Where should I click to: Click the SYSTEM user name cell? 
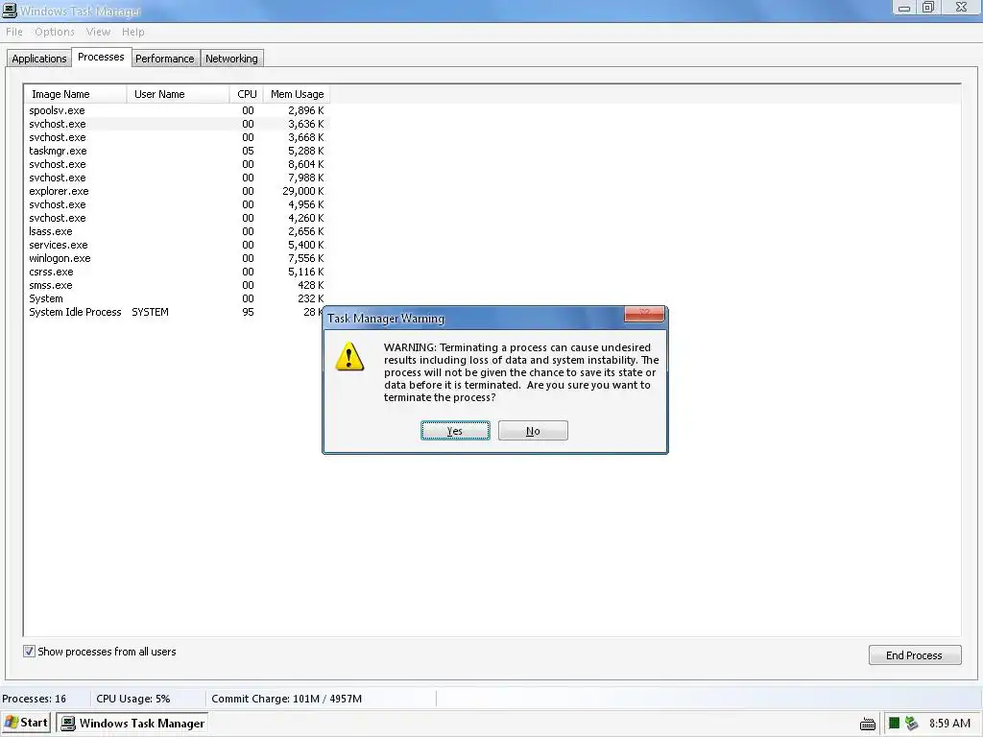tap(150, 312)
